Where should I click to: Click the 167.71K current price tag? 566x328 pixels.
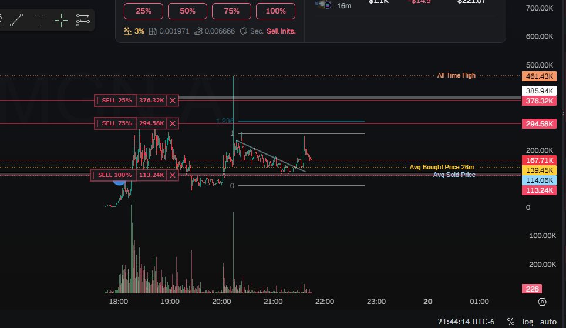coord(540,160)
